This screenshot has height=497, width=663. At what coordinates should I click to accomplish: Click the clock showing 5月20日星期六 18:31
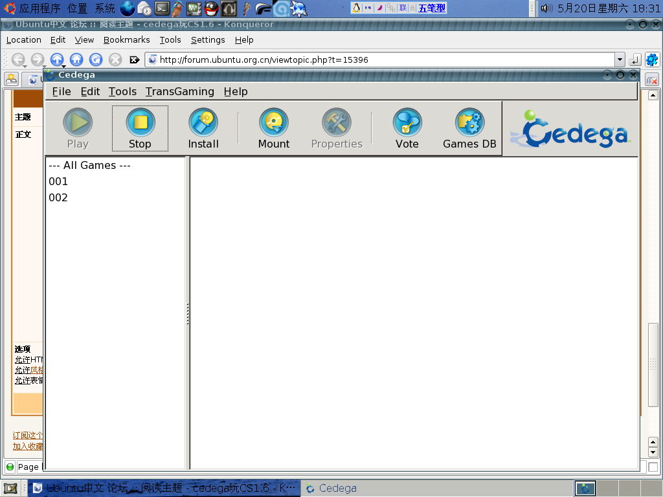pos(609,8)
